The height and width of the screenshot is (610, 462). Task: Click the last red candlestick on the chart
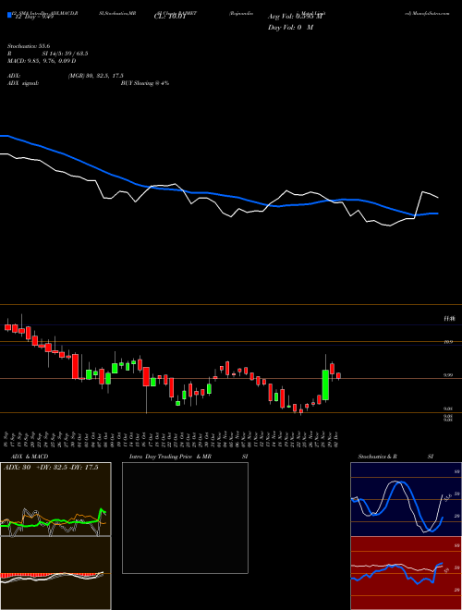(339, 376)
